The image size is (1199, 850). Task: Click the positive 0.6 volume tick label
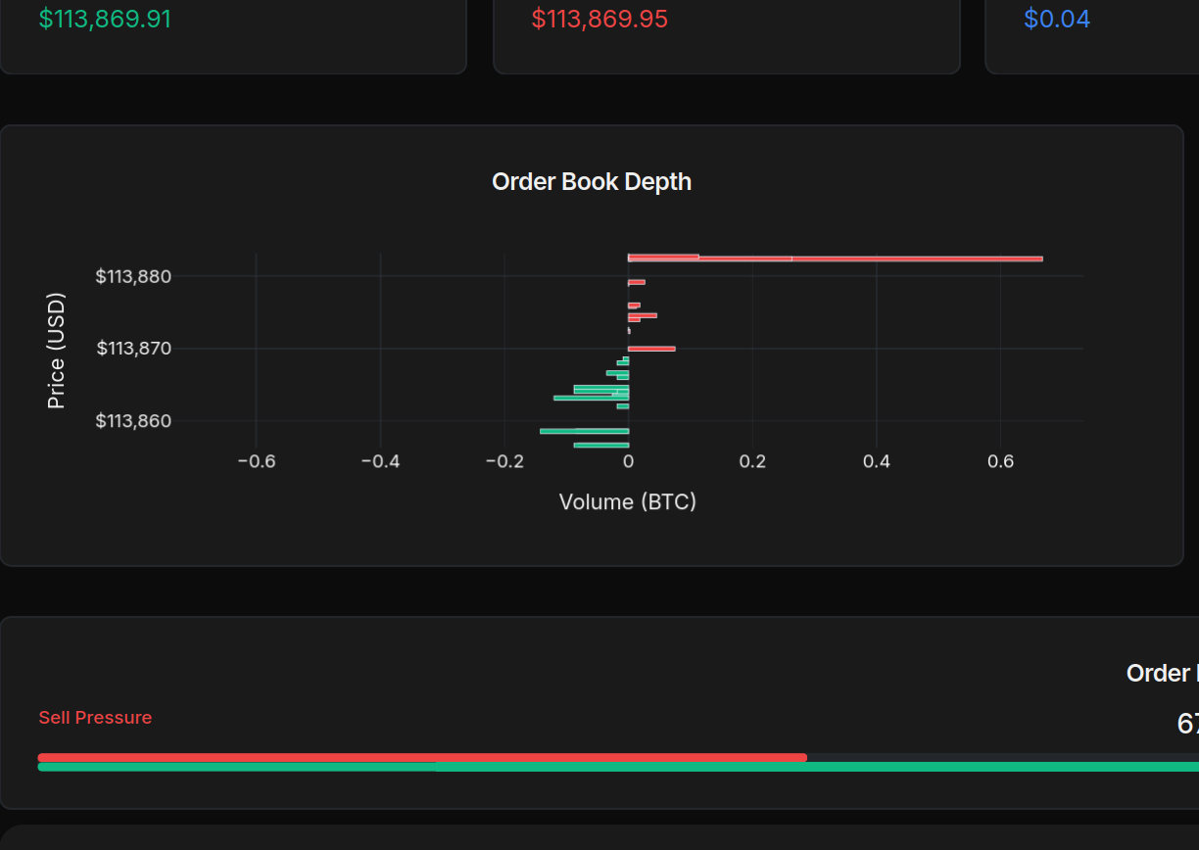pos(1000,462)
